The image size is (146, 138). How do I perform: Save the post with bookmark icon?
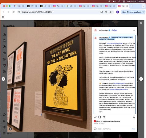134,117
